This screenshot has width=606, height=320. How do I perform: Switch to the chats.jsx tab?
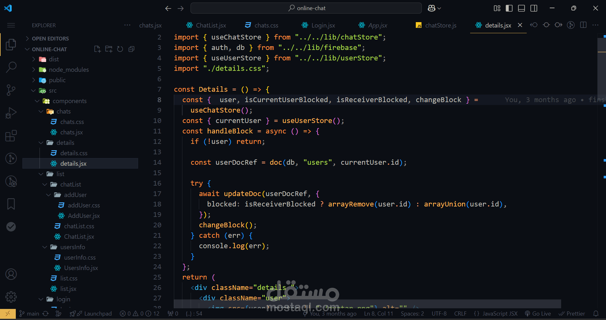150,25
